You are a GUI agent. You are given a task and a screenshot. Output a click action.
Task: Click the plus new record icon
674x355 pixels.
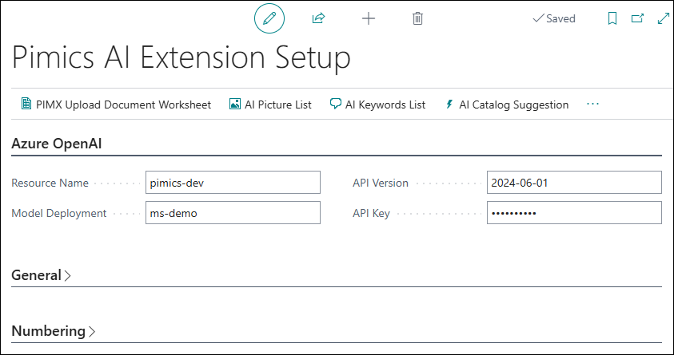pos(369,18)
